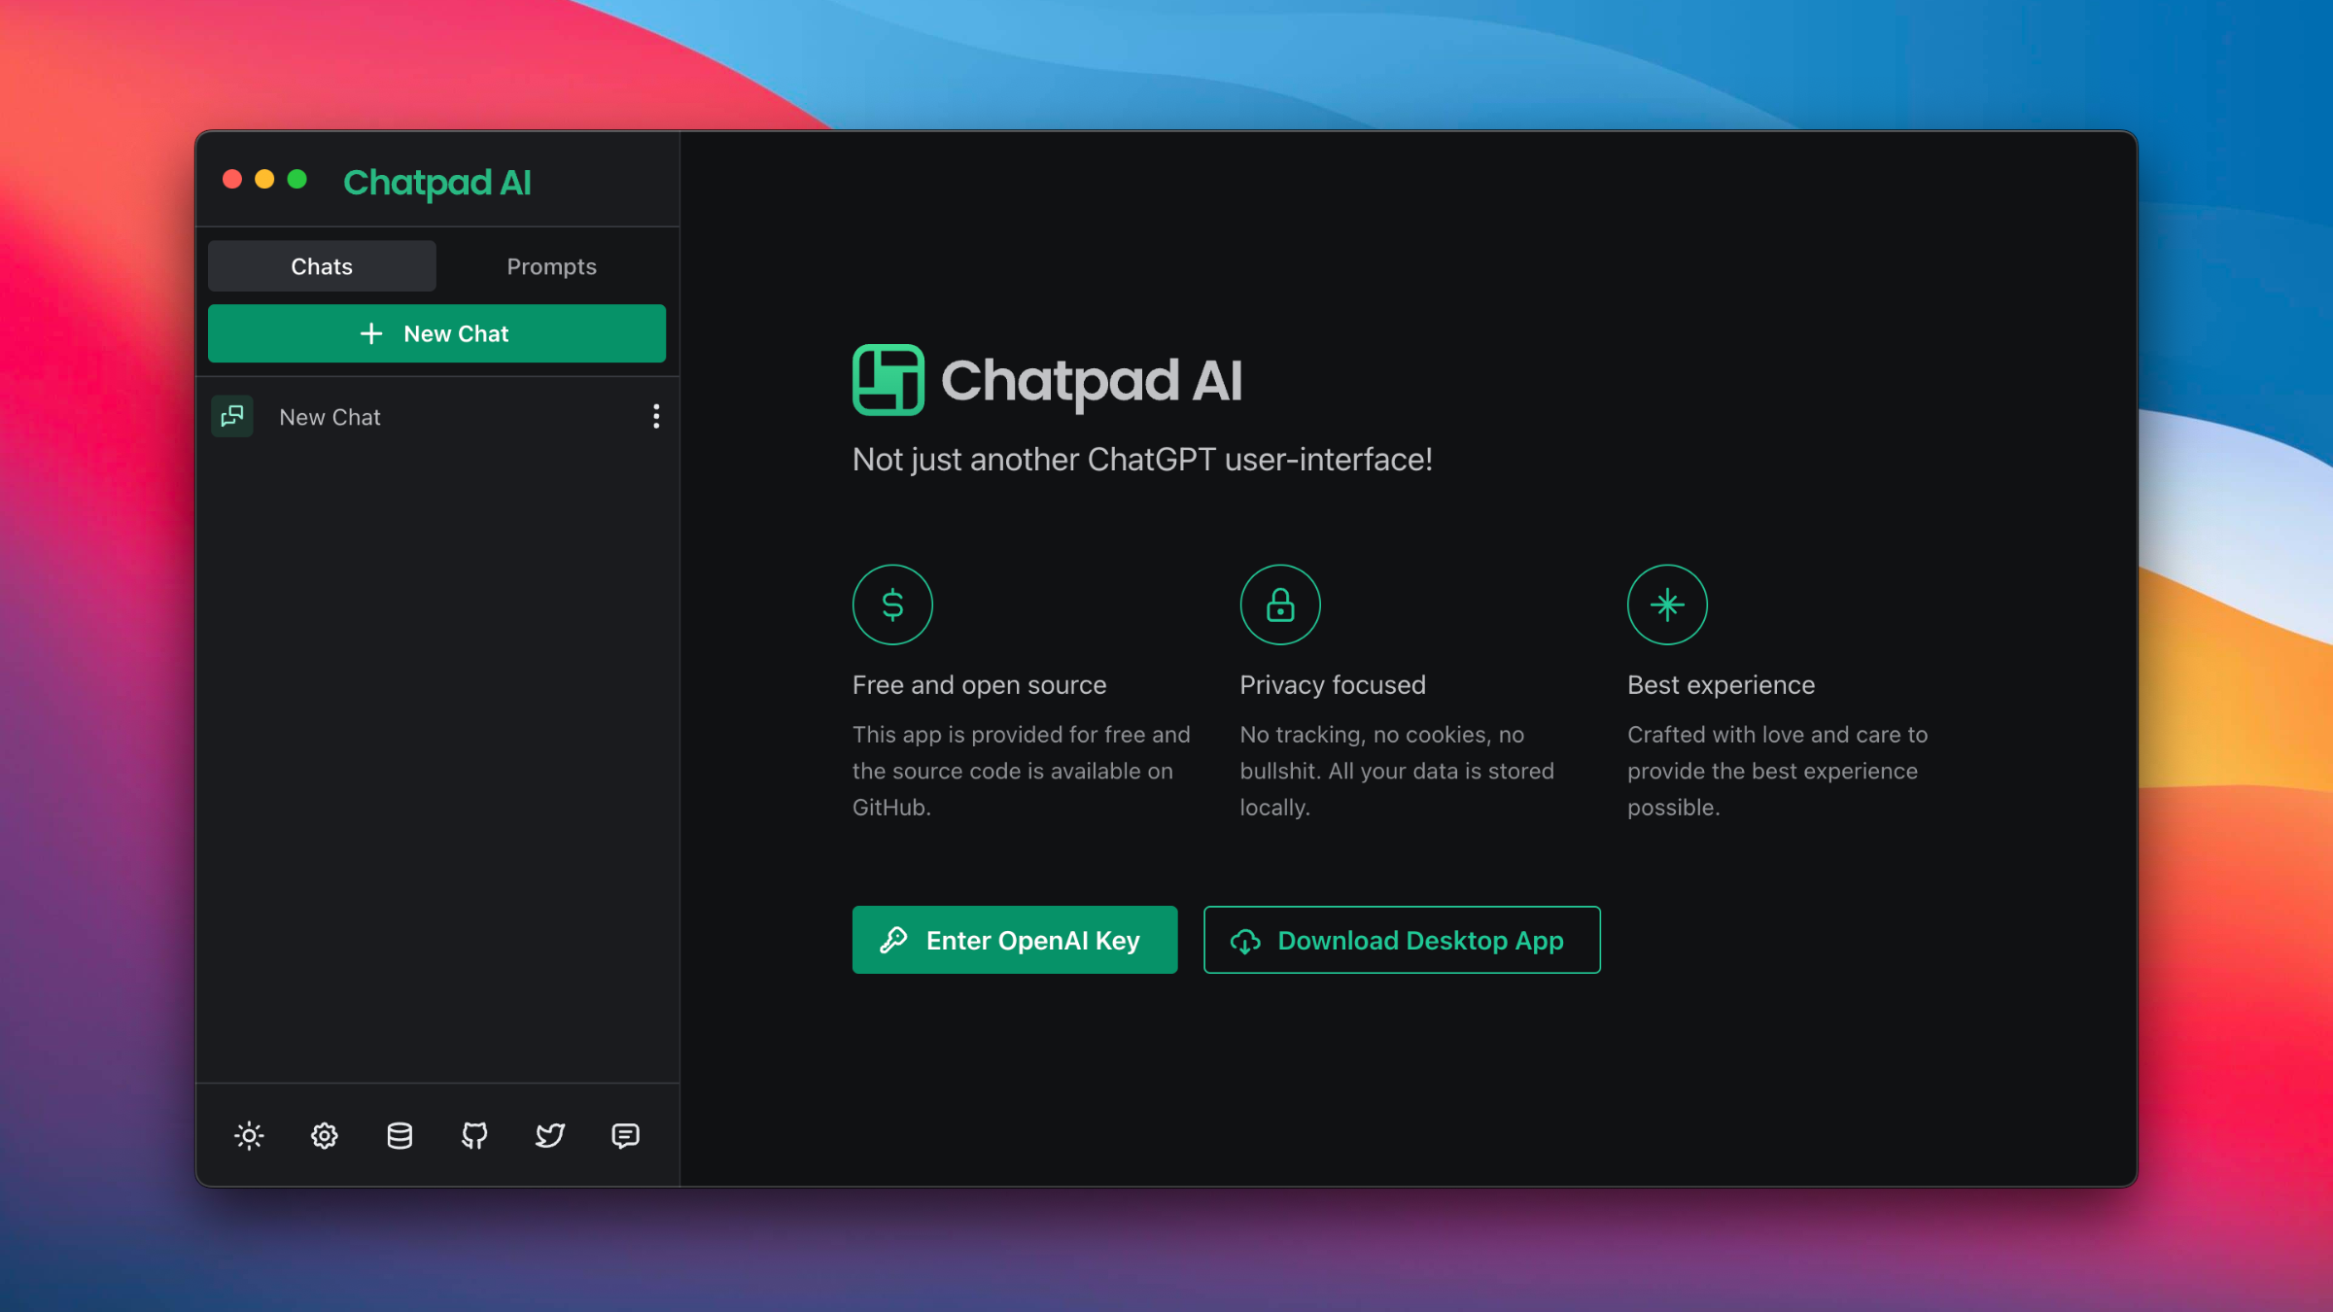Click the privacy focused lock icon

point(1280,604)
